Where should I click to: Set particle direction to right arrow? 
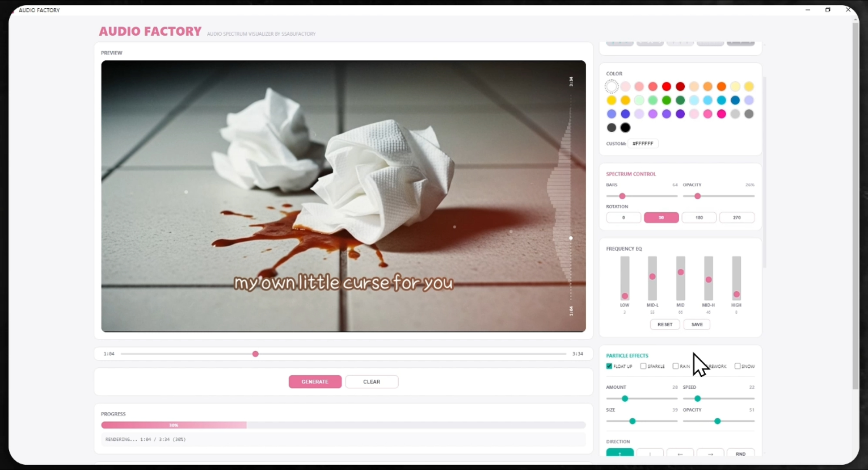click(710, 453)
